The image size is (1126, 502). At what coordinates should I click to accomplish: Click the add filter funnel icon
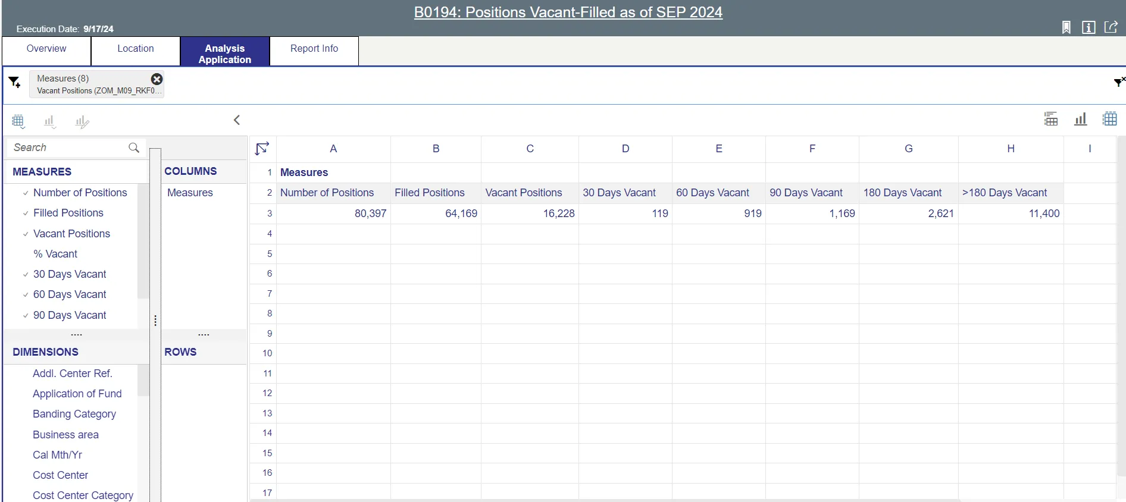[14, 82]
